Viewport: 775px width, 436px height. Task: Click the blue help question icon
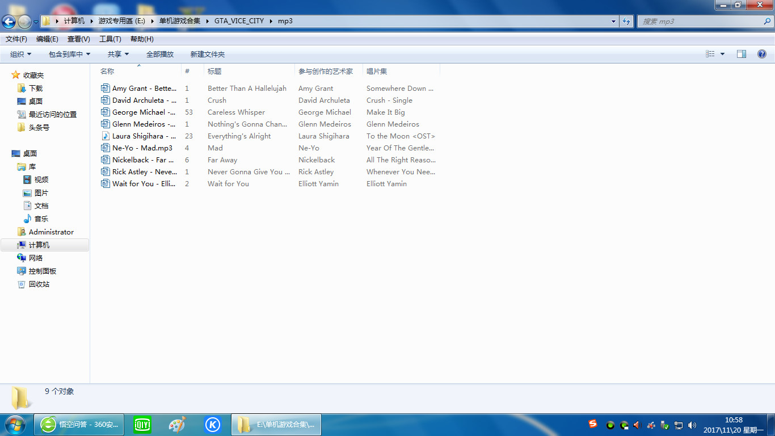762,54
